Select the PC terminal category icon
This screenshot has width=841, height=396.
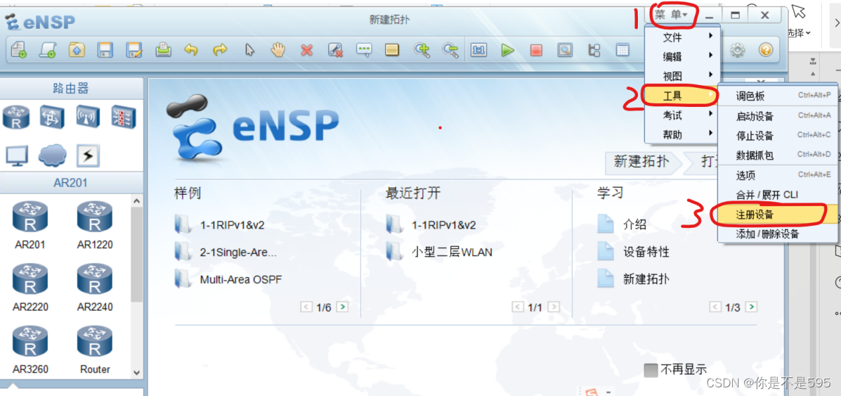click(17, 155)
